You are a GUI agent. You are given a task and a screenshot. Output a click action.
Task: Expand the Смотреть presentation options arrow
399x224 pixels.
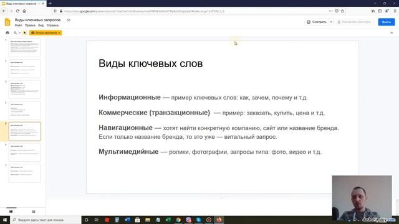[331, 22]
